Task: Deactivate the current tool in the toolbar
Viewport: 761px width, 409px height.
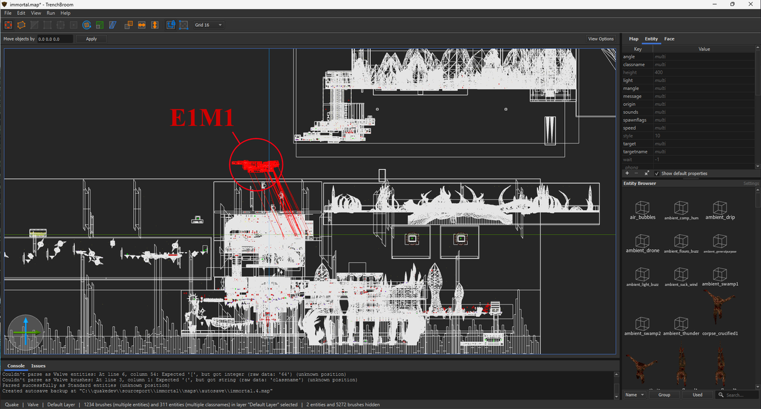Action: click(8, 25)
